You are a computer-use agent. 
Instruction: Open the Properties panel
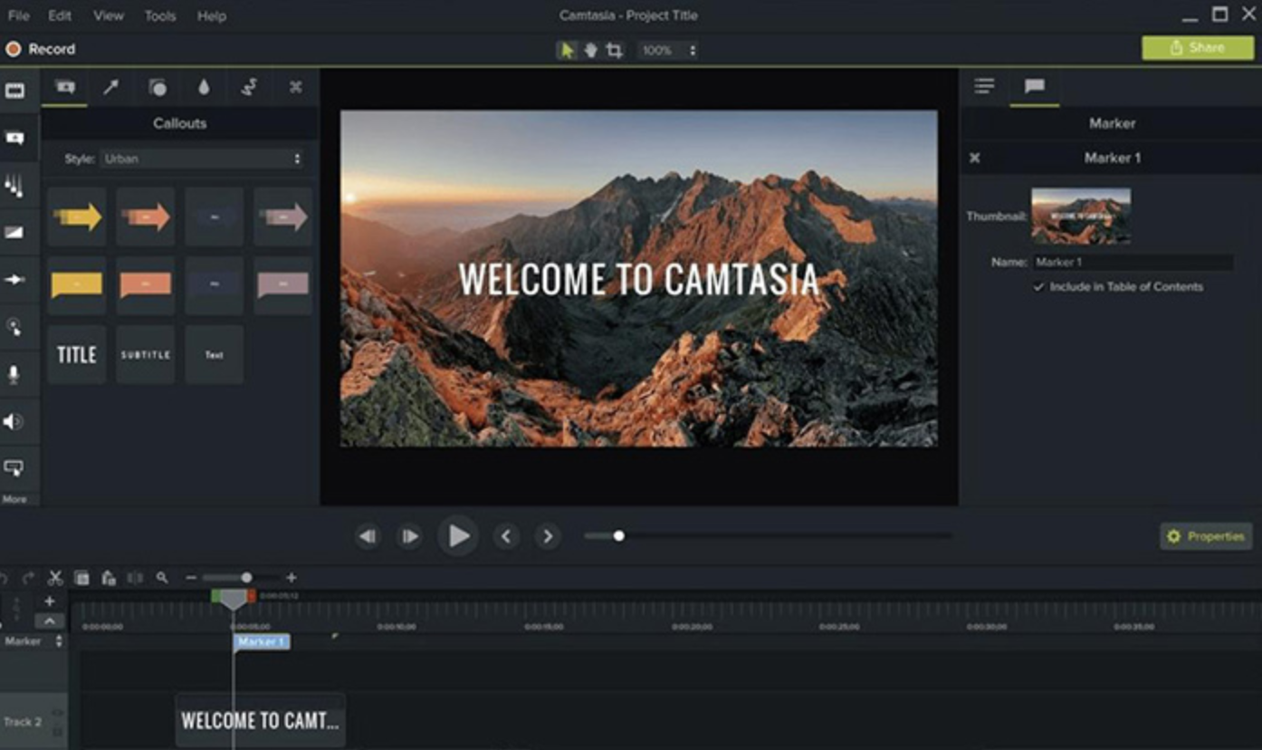coord(1206,535)
